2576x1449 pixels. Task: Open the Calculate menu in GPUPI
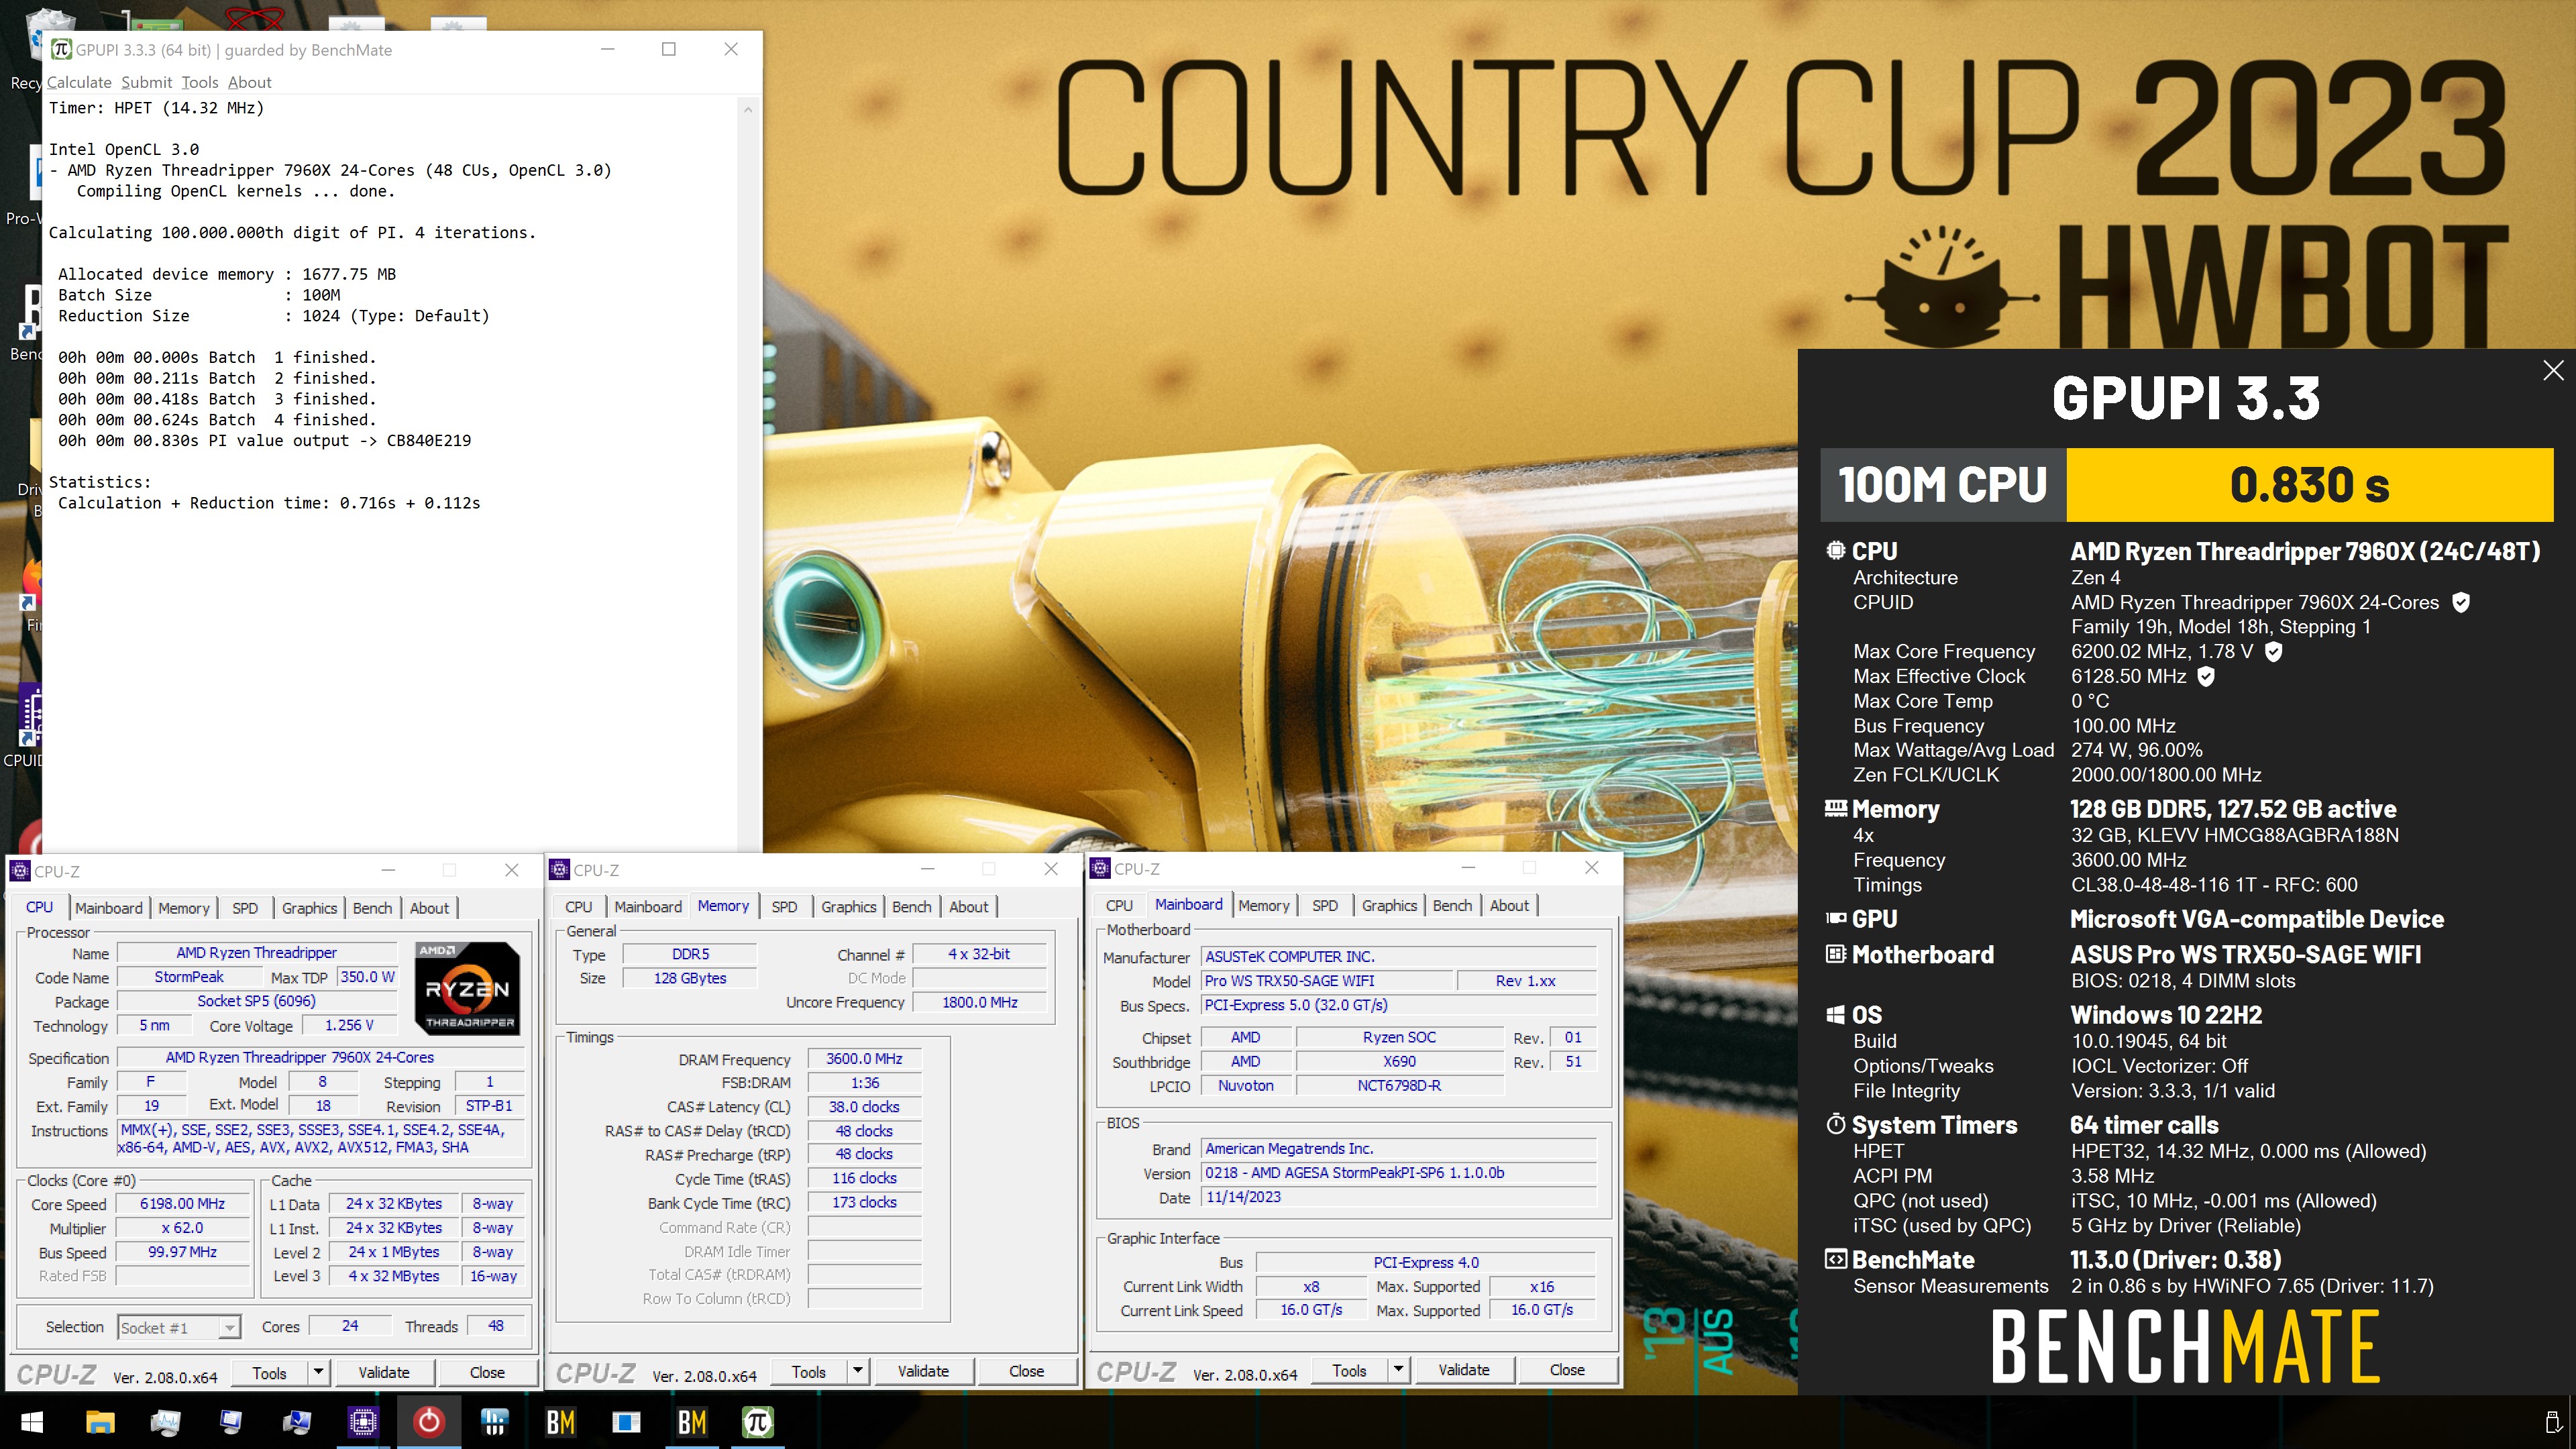[79, 82]
